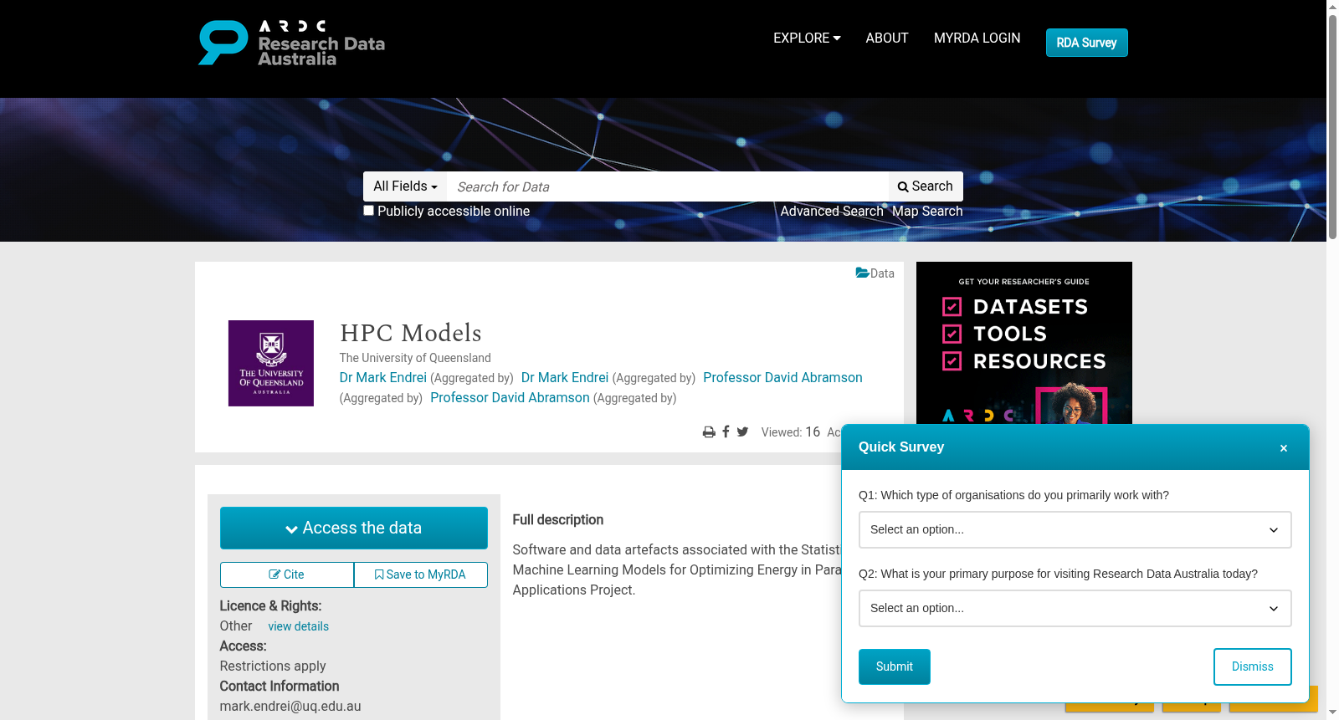Focus the Search for Data field
The width and height of the screenshot is (1339, 720).
click(x=668, y=186)
